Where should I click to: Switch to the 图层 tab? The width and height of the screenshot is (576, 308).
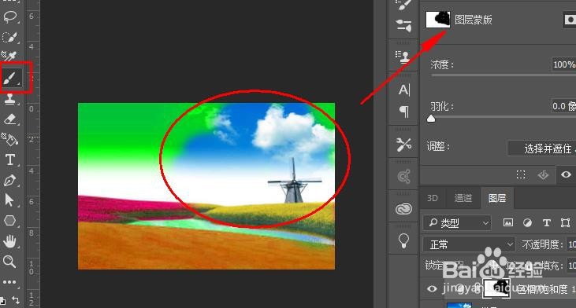[497, 198]
